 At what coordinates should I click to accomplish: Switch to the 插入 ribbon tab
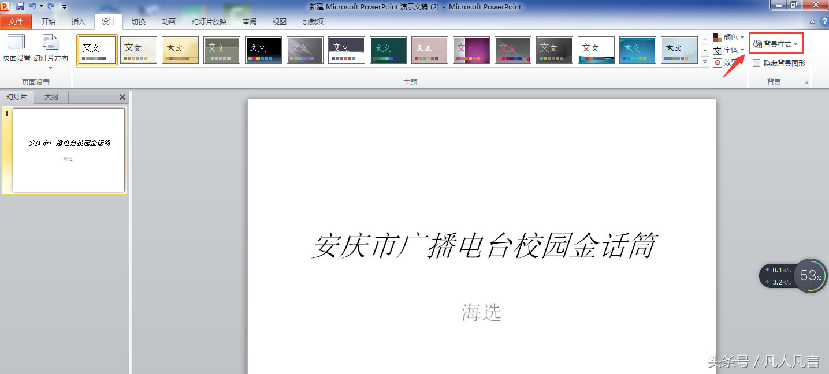click(78, 22)
